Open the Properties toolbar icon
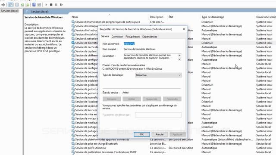The width and height of the screenshot is (276, 155). [17, 5]
